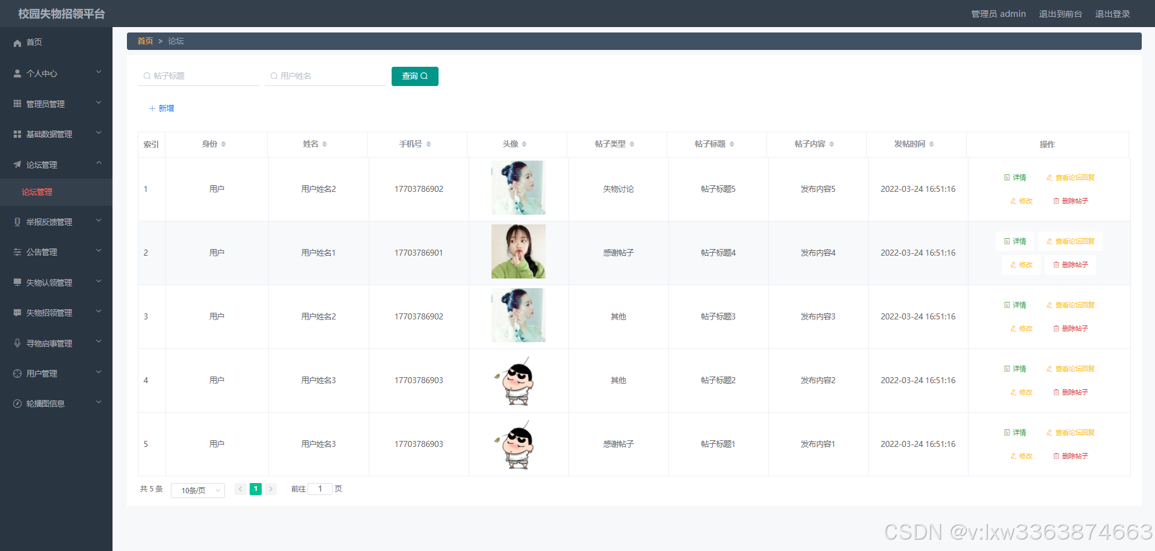Viewport: 1155px width, 551px height.
Task: Collapse the 论坛管理 menu chevron
Action: tap(99, 163)
